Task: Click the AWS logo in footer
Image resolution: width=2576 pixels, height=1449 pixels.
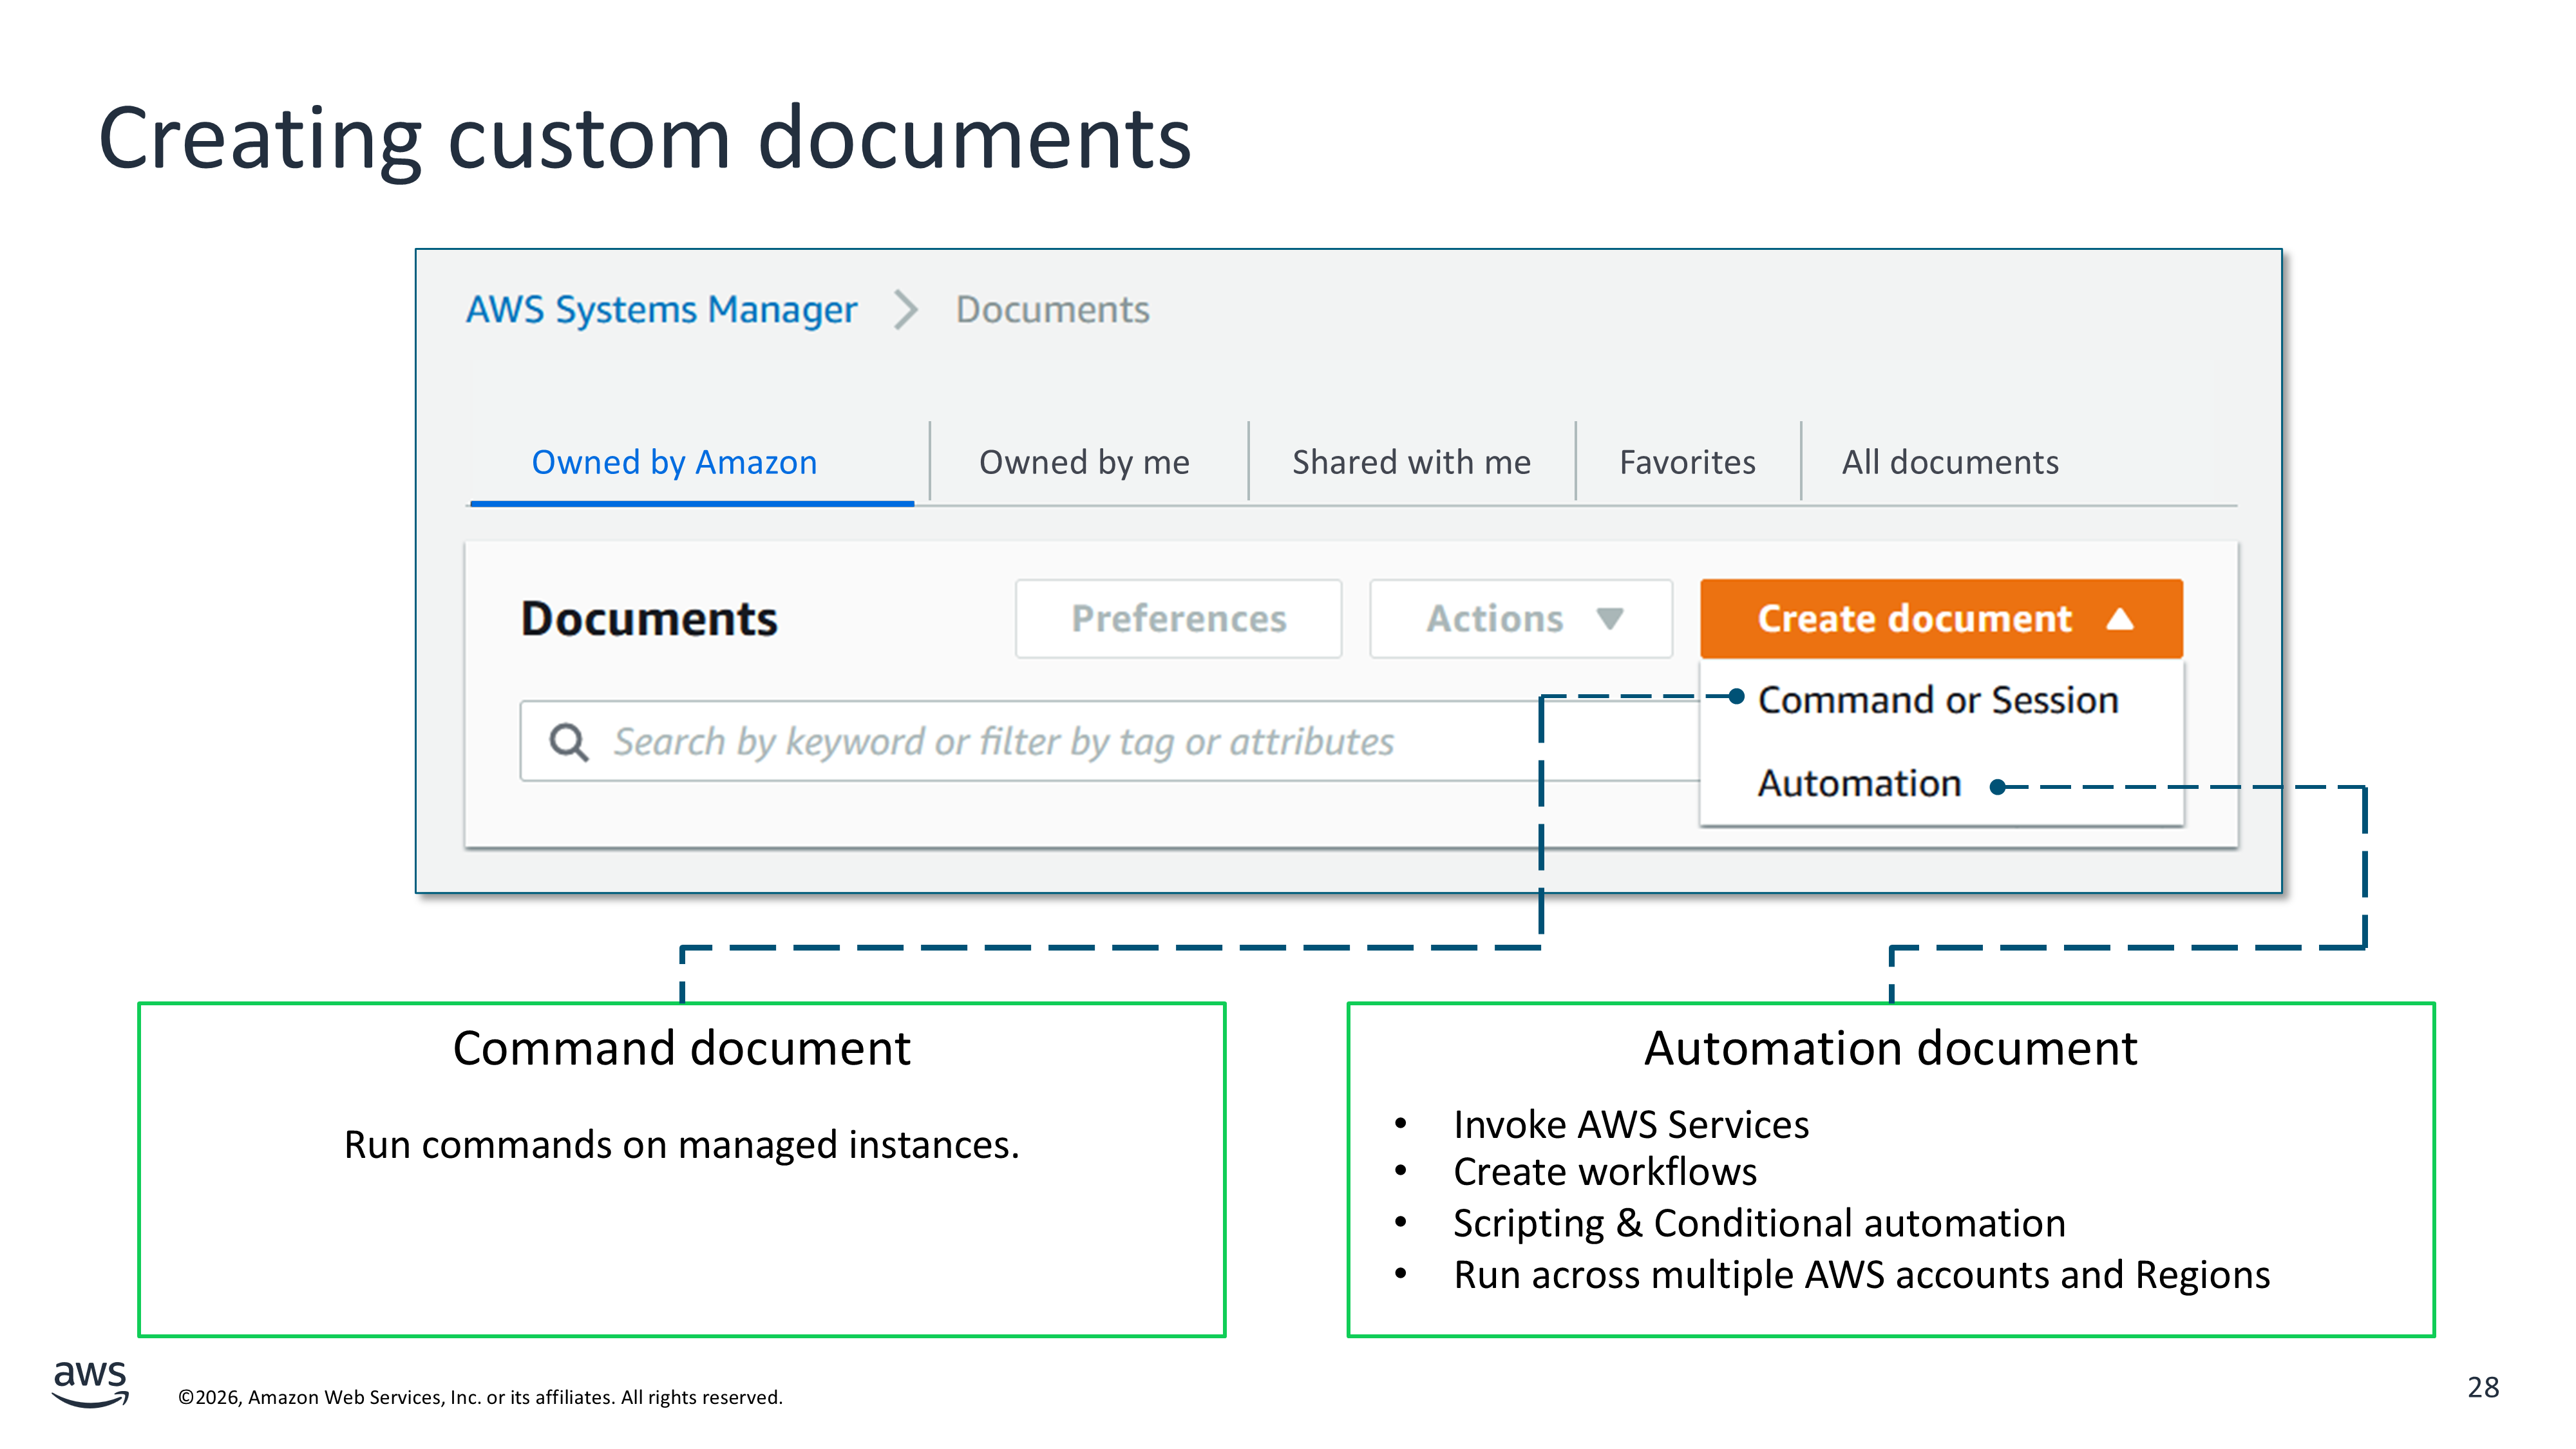Action: pyautogui.click(x=90, y=1383)
